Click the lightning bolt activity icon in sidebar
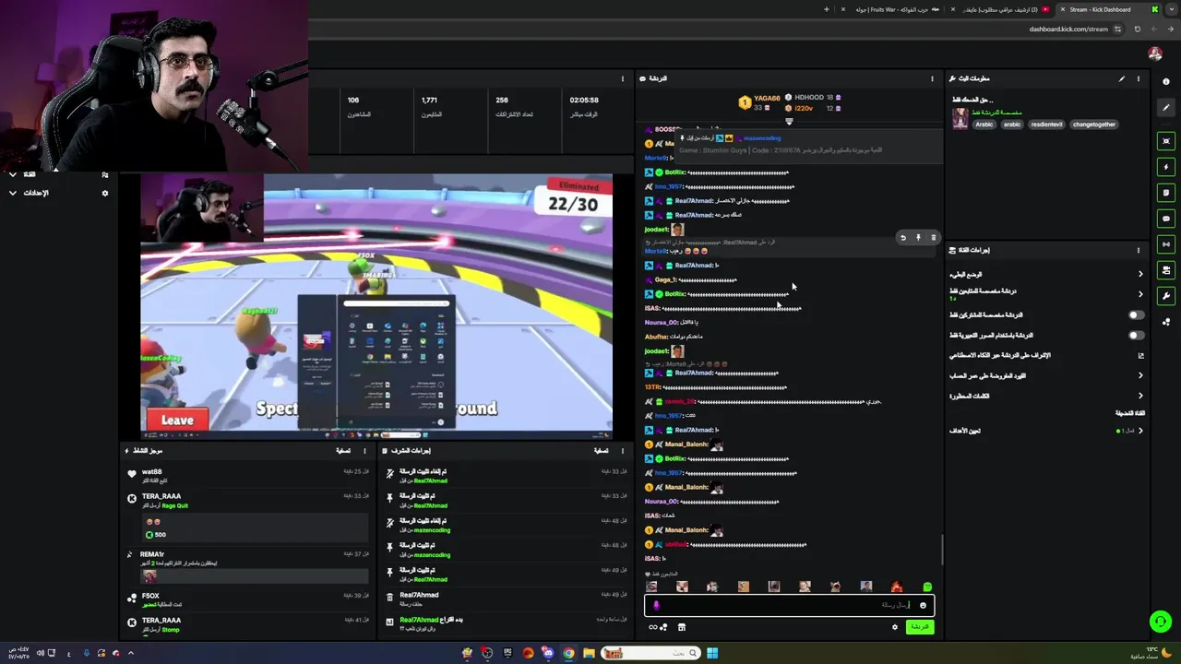This screenshot has height=664, width=1181. pyautogui.click(x=1166, y=167)
